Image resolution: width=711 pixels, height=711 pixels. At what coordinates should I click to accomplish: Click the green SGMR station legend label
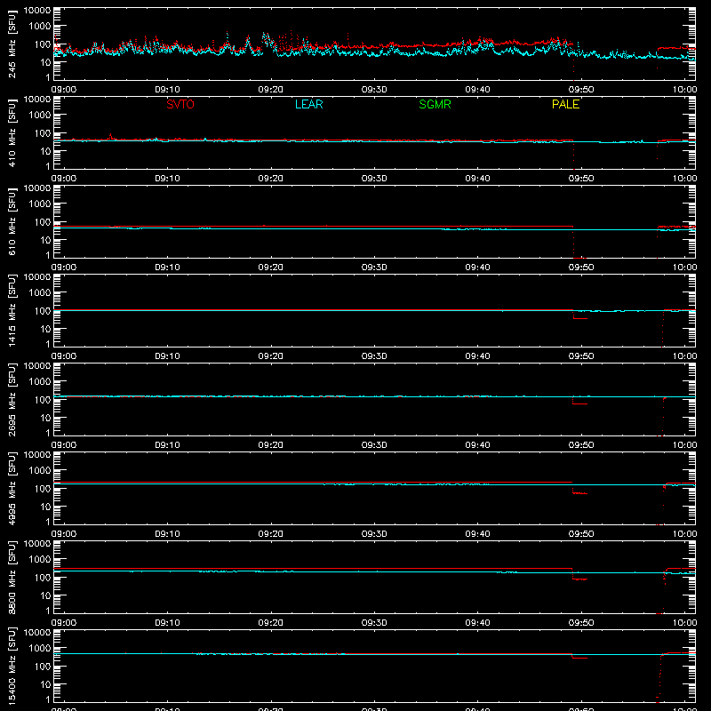435,104
